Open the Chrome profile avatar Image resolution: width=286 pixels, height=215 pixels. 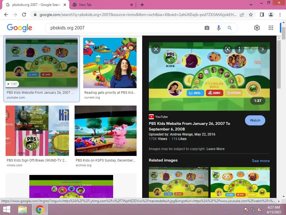[271, 15]
